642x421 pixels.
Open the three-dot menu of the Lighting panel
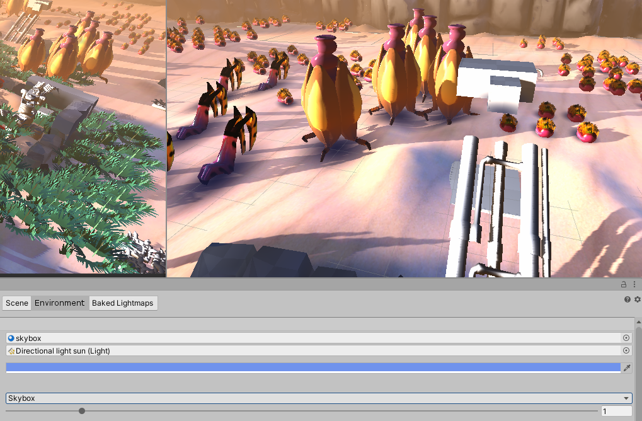[634, 284]
